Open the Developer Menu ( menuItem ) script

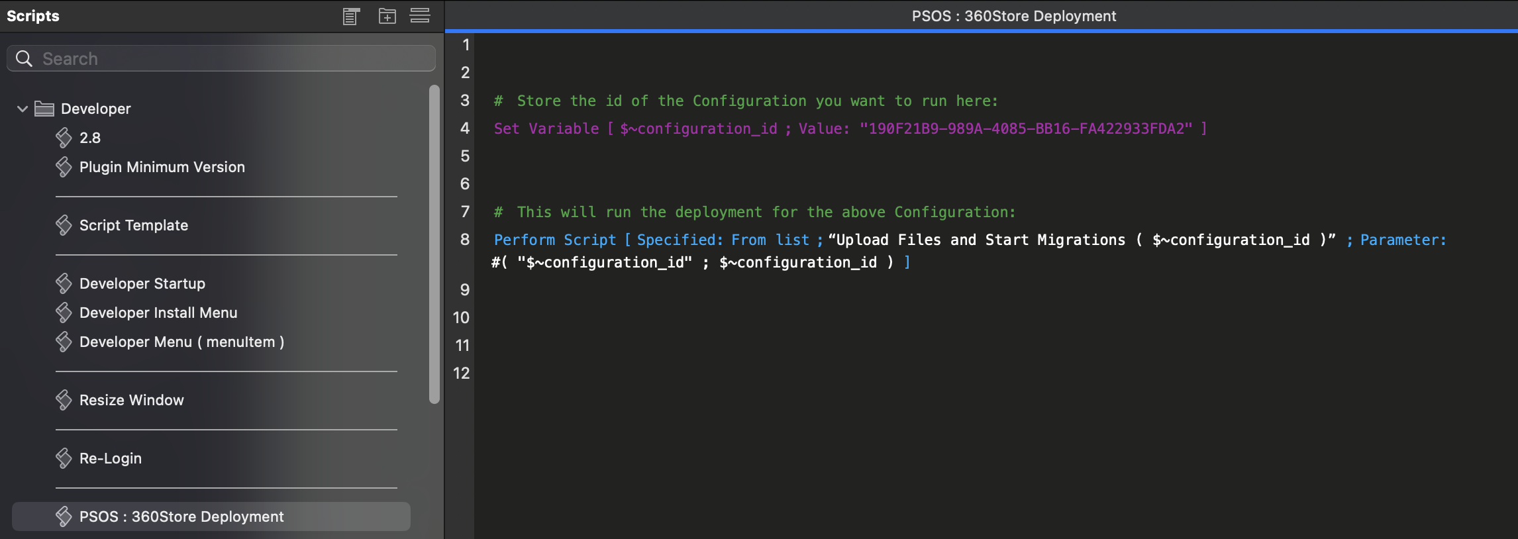[182, 342]
